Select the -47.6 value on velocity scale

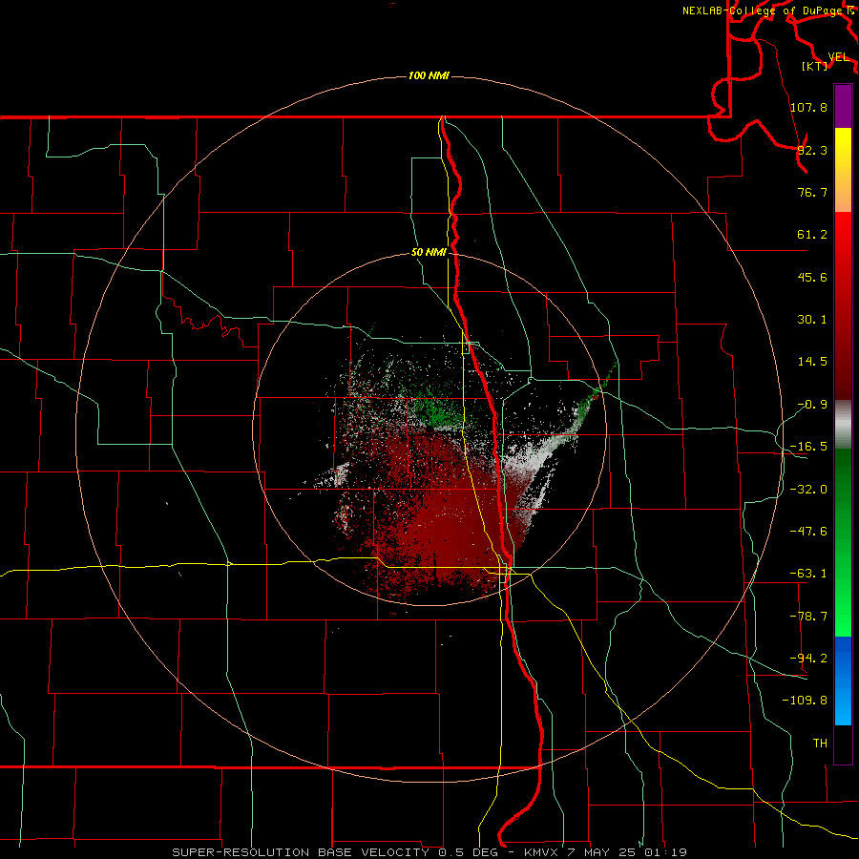click(808, 532)
